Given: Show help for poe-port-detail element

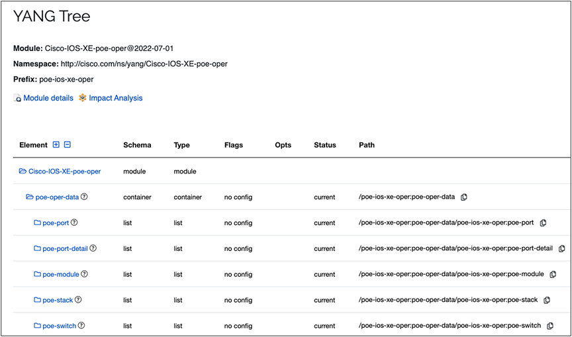Looking at the screenshot, I should (93, 248).
